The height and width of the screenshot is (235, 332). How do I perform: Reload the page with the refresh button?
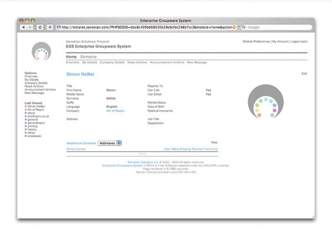click(40, 27)
